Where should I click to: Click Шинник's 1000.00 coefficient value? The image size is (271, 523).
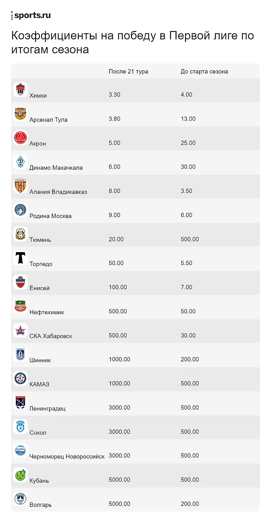[x=120, y=359]
